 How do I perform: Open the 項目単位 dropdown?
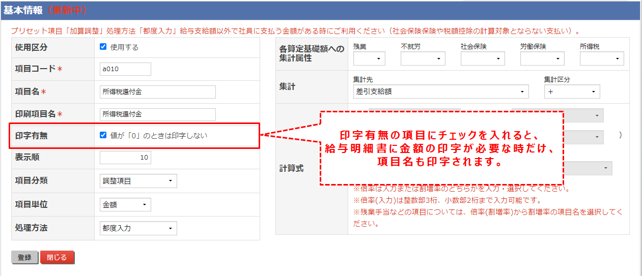point(126,205)
